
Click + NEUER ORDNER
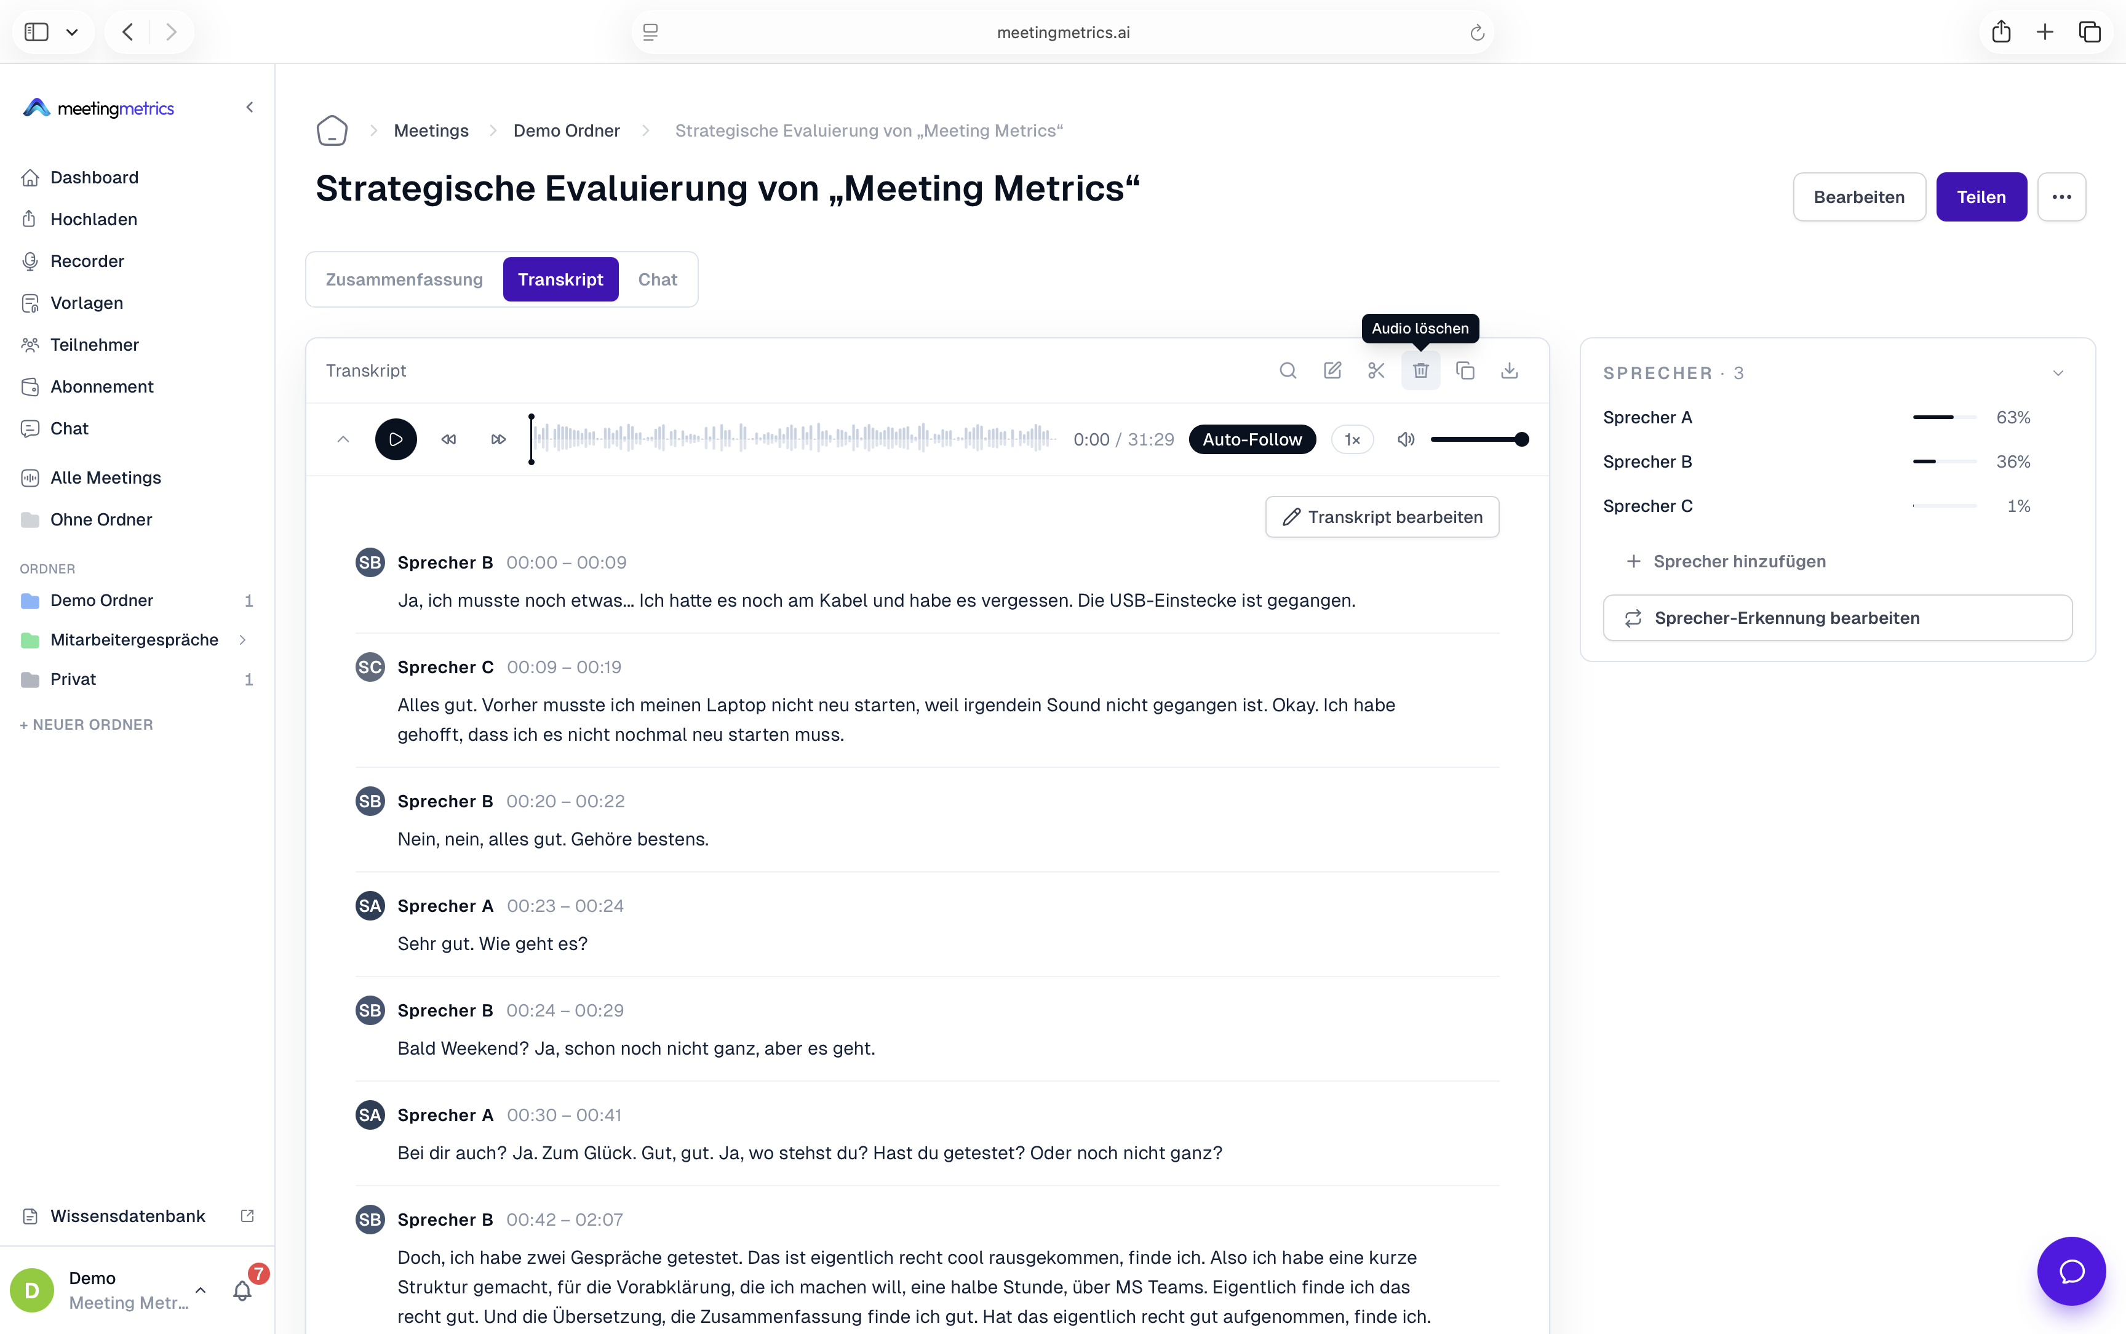[86, 724]
